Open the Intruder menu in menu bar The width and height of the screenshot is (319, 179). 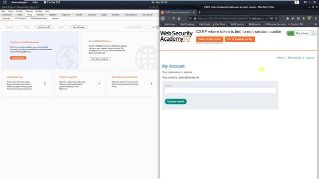[x=19, y=11]
